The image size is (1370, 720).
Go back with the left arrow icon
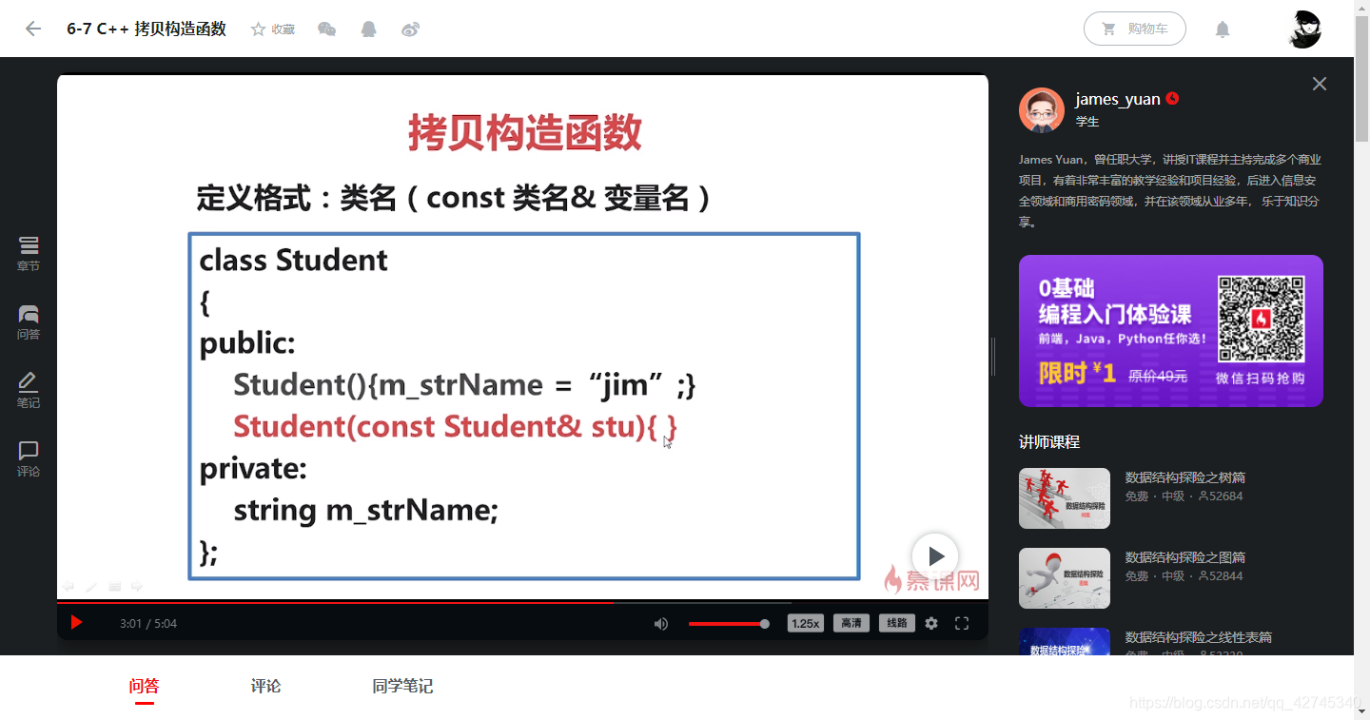[33, 29]
